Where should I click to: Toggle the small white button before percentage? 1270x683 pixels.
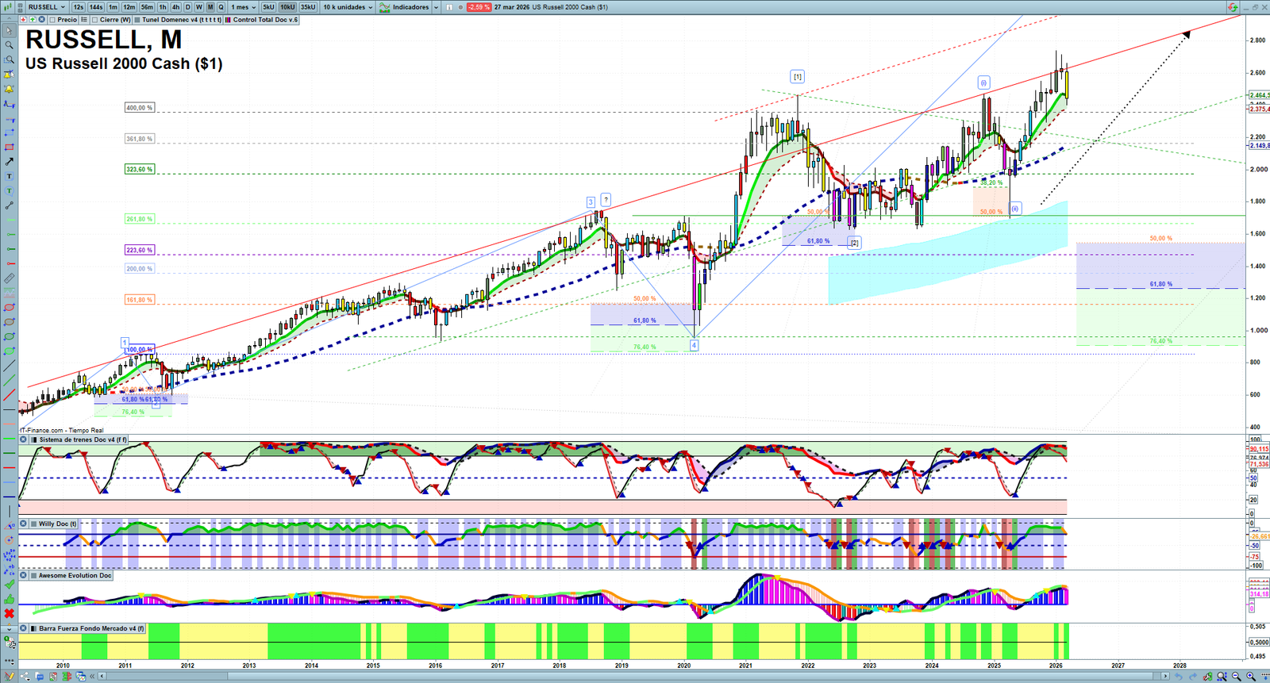click(449, 7)
